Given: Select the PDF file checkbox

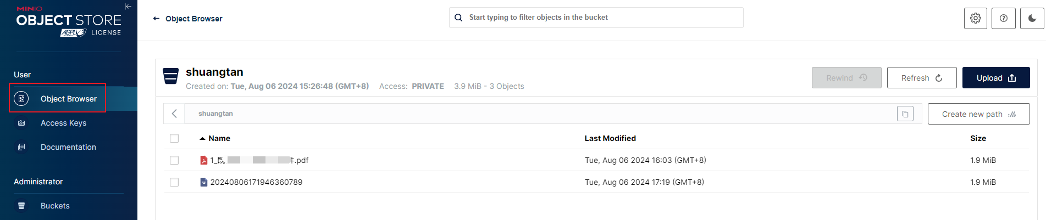Looking at the screenshot, I should click(x=174, y=160).
